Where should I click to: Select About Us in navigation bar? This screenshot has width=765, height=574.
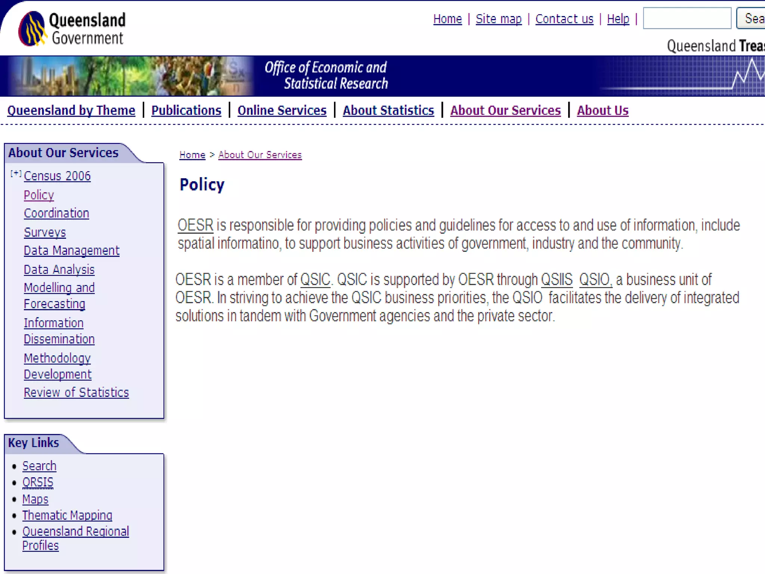(x=602, y=111)
